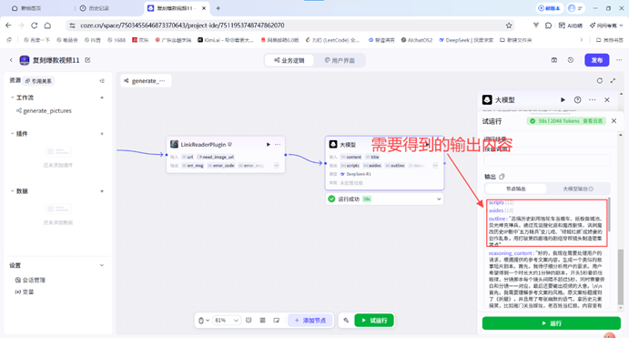Publish project with 发布 button
The width and height of the screenshot is (629, 338).
[x=597, y=60]
